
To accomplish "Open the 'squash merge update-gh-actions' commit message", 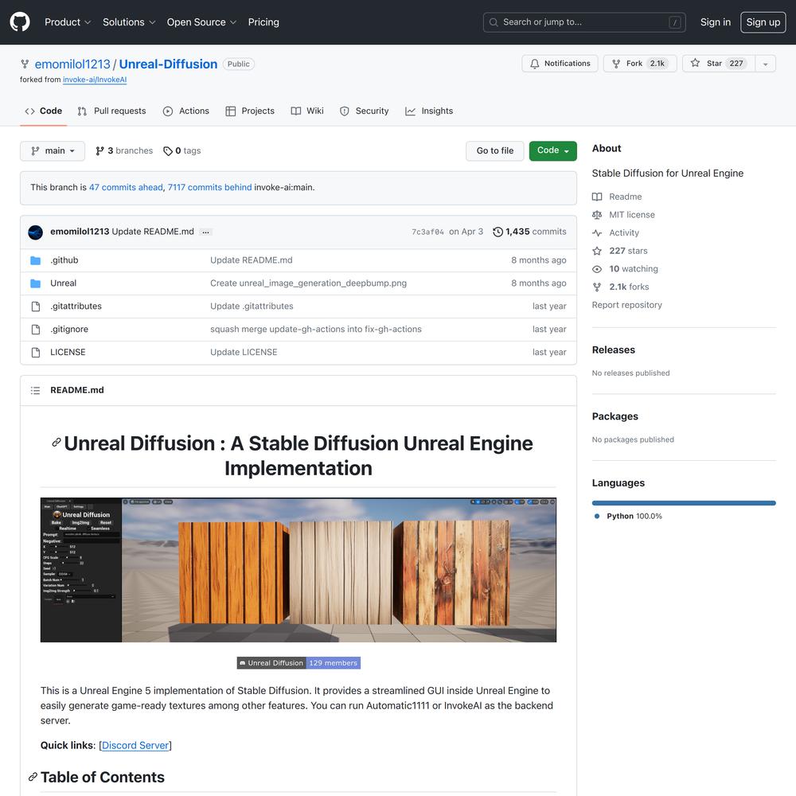I will pyautogui.click(x=316, y=330).
